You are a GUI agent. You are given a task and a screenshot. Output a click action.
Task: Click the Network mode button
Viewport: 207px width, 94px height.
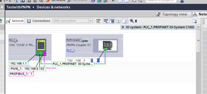15,21
